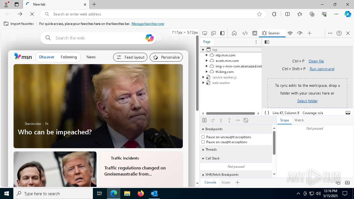354x199 pixels.
Task: Open the Performance tool in DevTools
Action: point(300,33)
